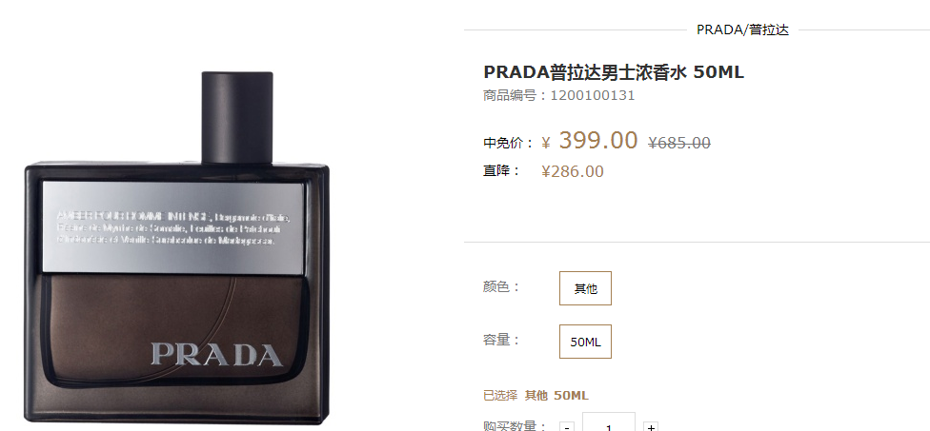Click the plus quantity button
Screen dimensions: 930x431
(651, 426)
